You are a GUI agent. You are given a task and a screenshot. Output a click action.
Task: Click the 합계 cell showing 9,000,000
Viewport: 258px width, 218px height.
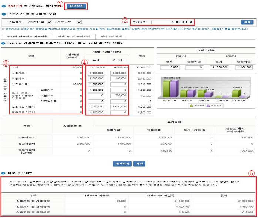[x=145, y=73]
